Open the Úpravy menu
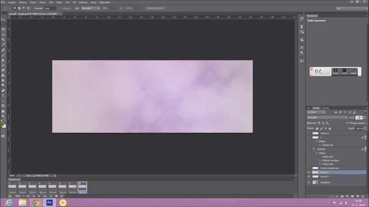The image size is (369, 207). click(22, 2)
